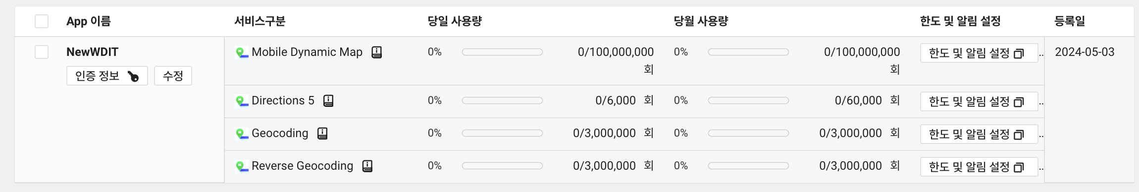
Task: Open the Directions 5 documentation book icon
Action: (x=328, y=101)
